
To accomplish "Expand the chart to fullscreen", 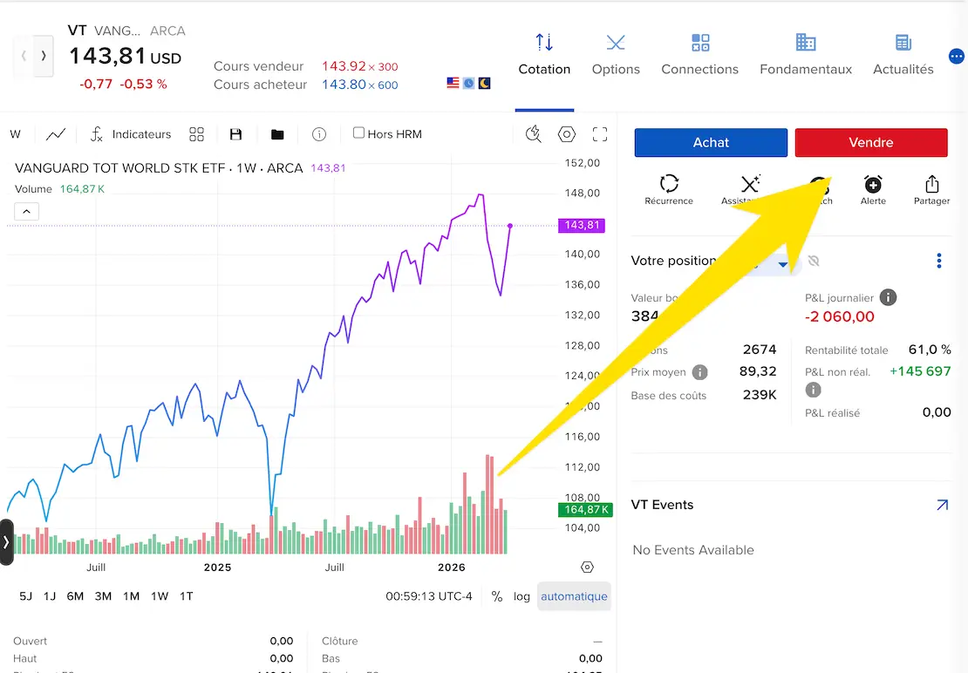I will (x=600, y=134).
